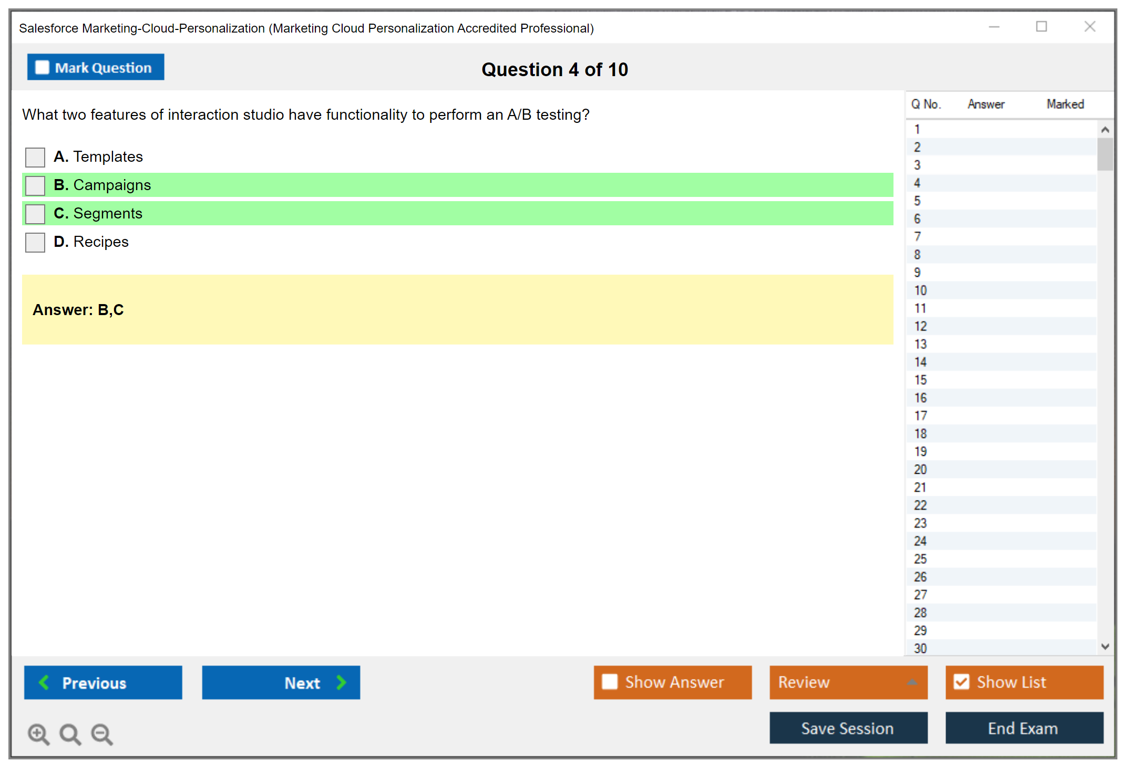1130x772 pixels.
Task: Click the End Exam button
Action: [1023, 728]
